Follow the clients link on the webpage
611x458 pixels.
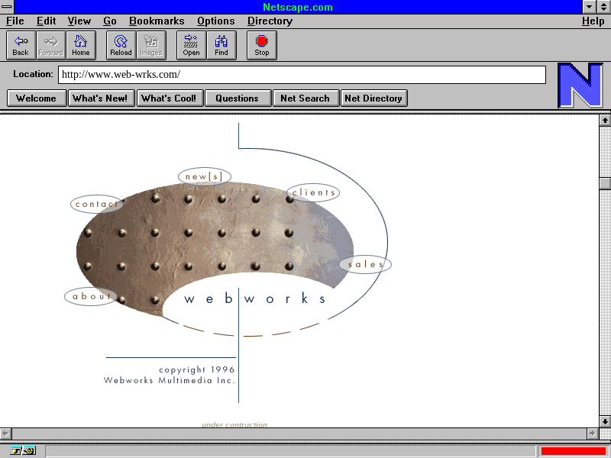pos(313,192)
